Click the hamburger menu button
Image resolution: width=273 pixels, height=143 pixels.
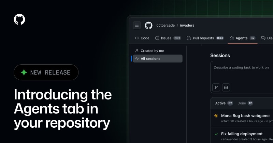coord(137,26)
